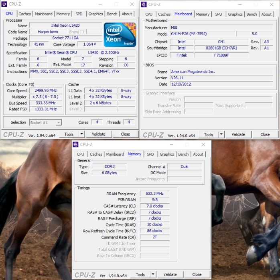Click the F71889F LPCIO value
The image size is (280, 280).
point(221,55)
